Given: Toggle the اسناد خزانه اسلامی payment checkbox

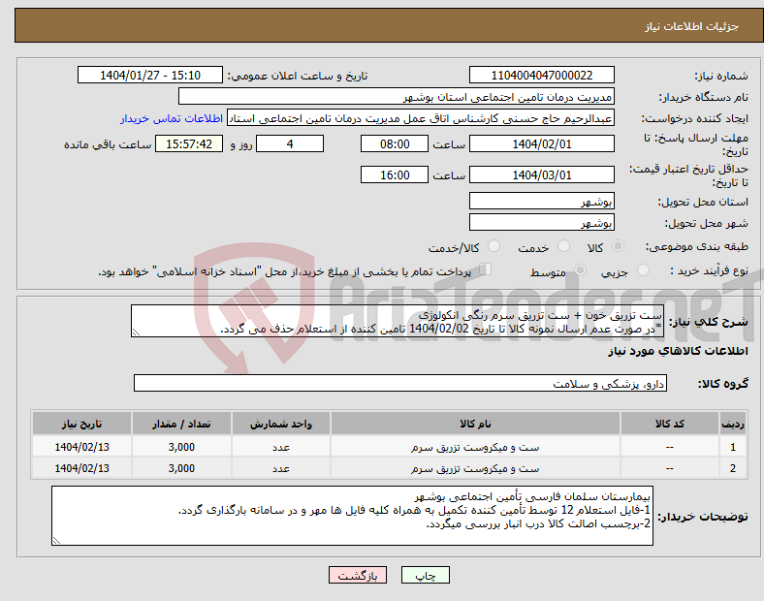Looking at the screenshot, I should [486, 269].
